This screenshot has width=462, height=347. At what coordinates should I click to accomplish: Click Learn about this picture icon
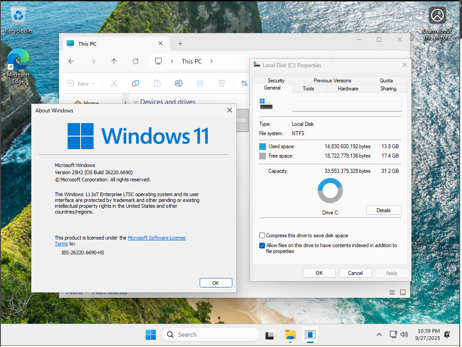coord(437,24)
